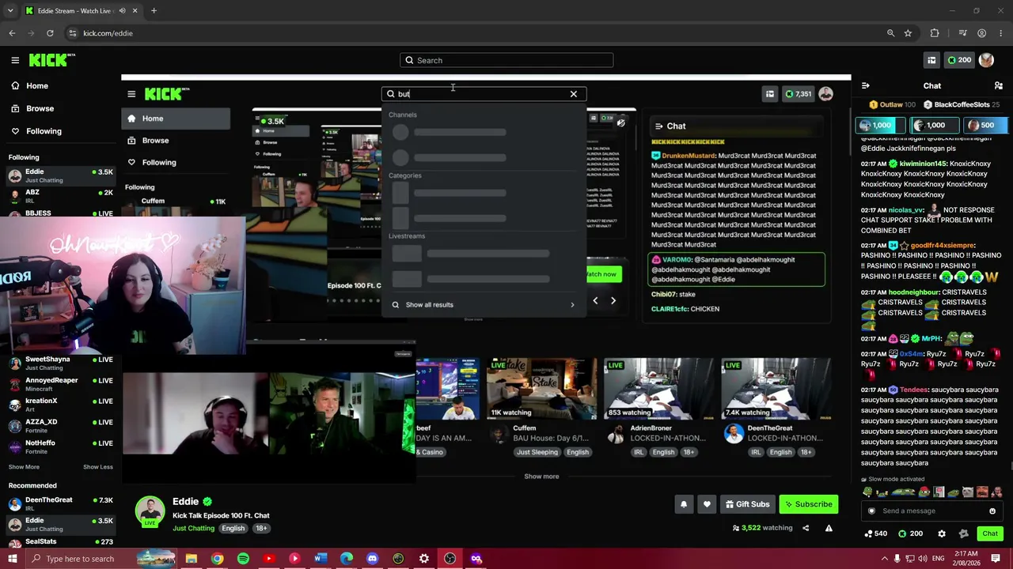Click the previous carousel arrow in the stream
The image size is (1013, 569).
[595, 300]
